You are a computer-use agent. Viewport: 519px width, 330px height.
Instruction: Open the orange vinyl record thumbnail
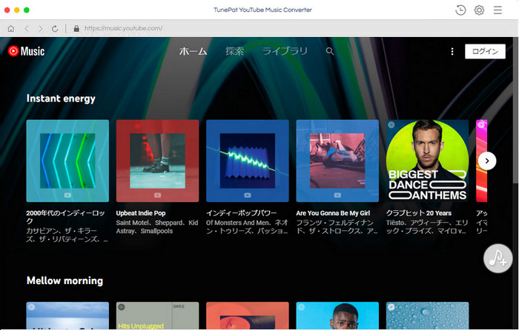click(248, 315)
